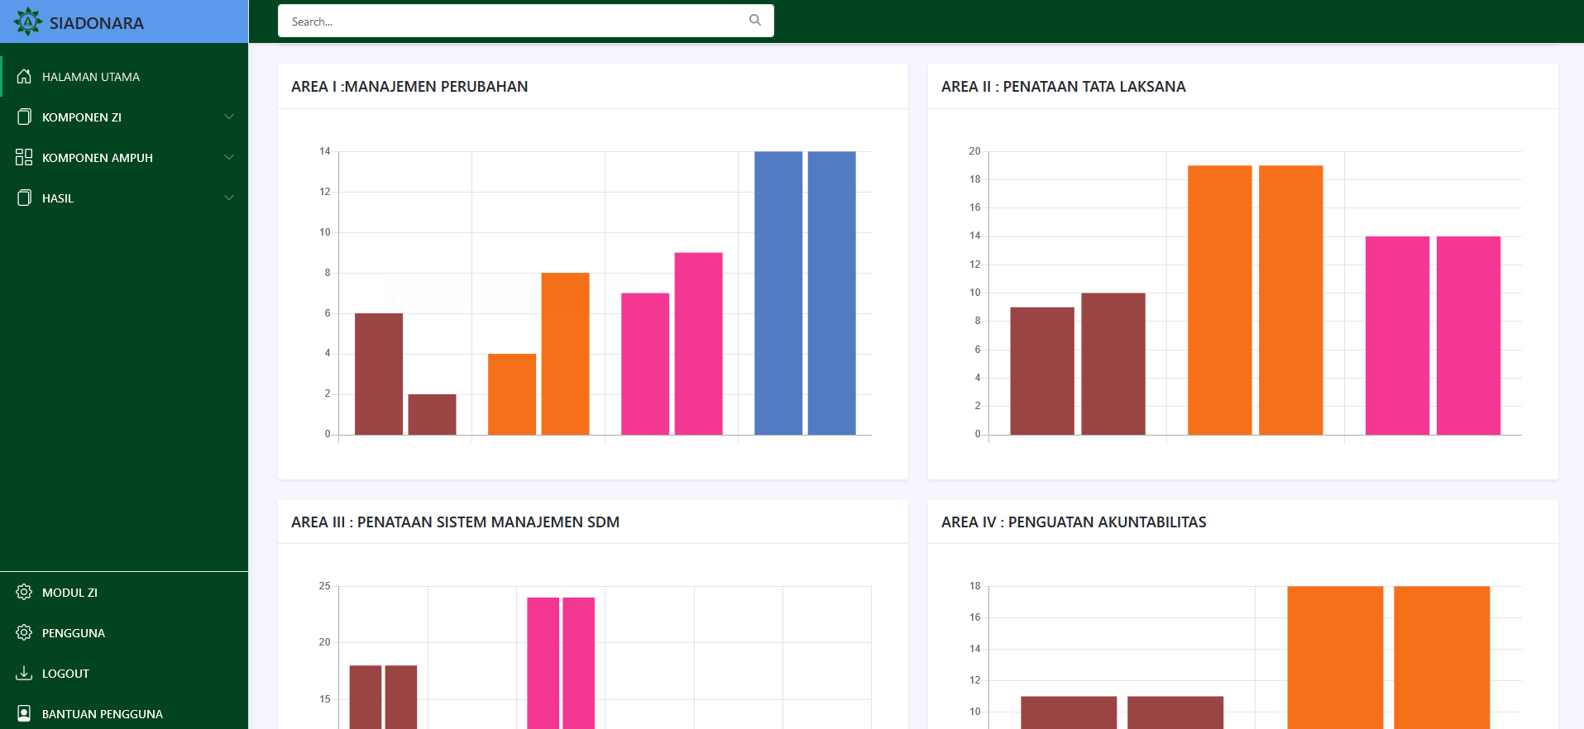Click AREA III : PENATAAN SISTEM MANAJEMEN SDM heading
This screenshot has width=1584, height=729.
(455, 522)
